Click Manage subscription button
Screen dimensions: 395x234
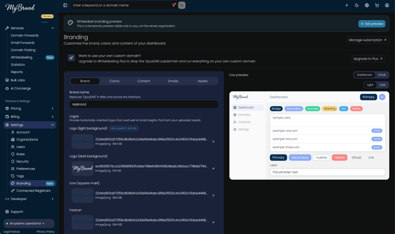tap(367, 40)
